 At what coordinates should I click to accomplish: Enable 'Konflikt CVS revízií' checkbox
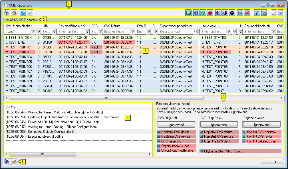pos(244,137)
